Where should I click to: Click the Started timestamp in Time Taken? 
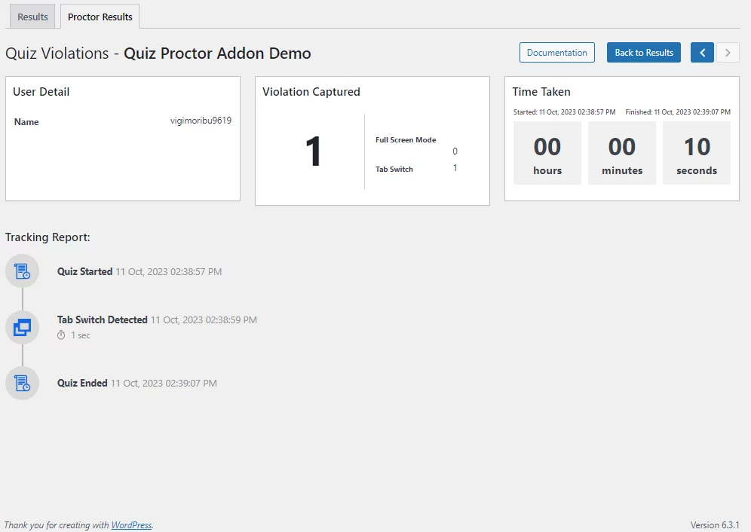click(x=564, y=112)
